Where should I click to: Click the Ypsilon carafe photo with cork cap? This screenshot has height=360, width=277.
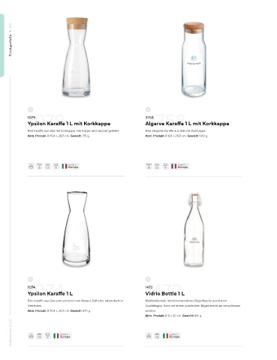click(77, 57)
